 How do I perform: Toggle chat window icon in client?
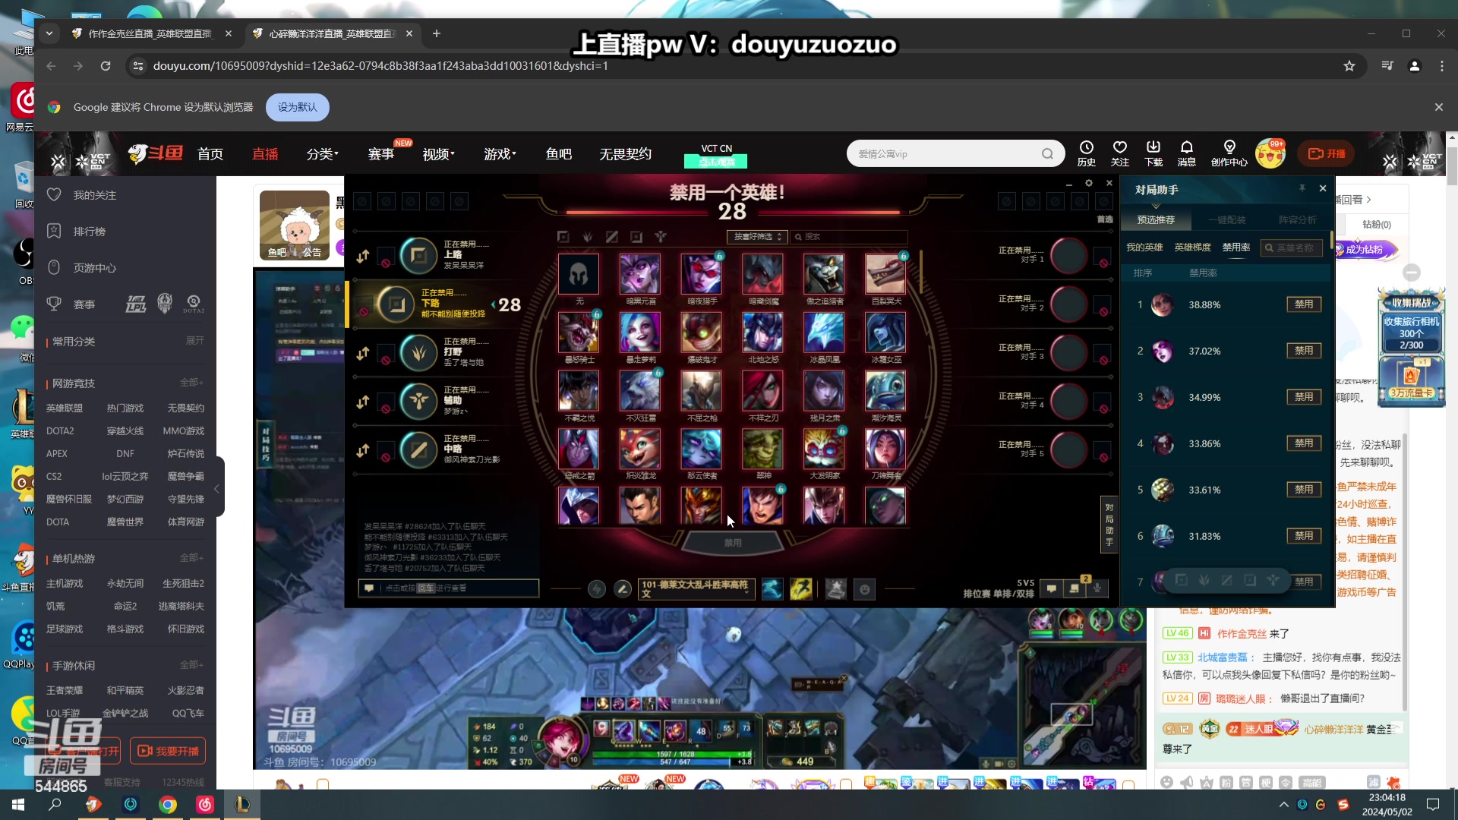pyautogui.click(x=1052, y=588)
